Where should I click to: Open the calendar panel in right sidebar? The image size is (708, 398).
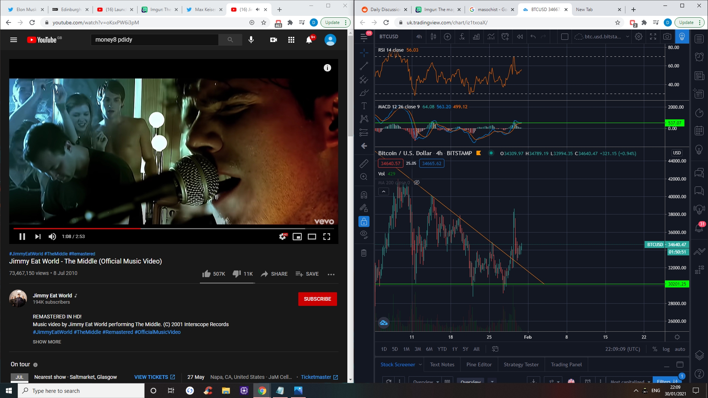[x=699, y=130]
